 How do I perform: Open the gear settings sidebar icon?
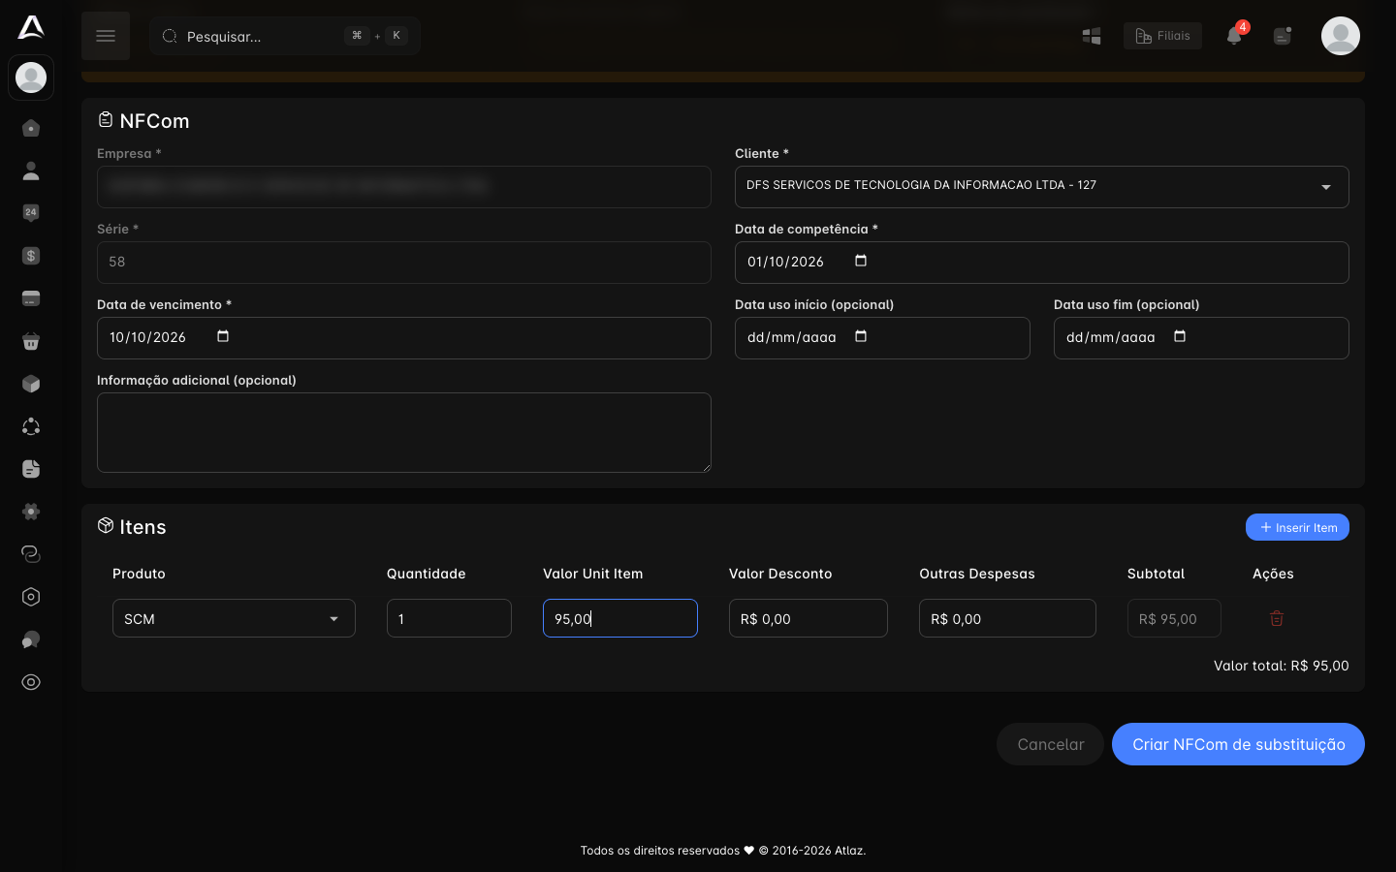pyautogui.click(x=31, y=512)
